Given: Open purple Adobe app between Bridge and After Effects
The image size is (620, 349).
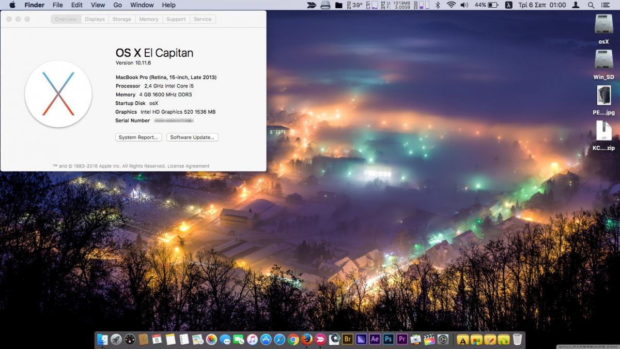Looking at the screenshot, I should pyautogui.click(x=361, y=339).
